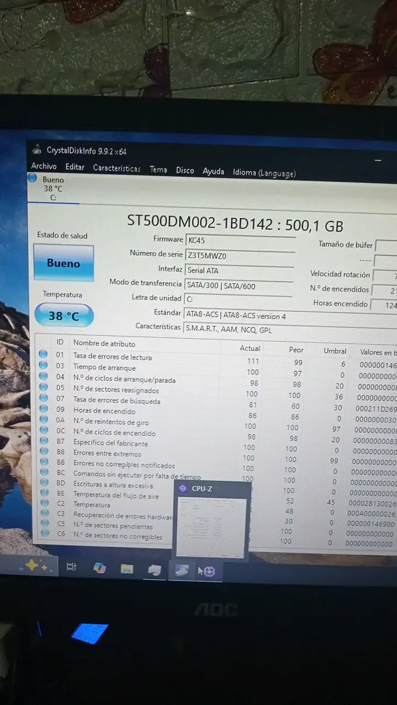397x705 pixels.
Task: Click the Firmware field showing KC45
Action: pos(240,241)
